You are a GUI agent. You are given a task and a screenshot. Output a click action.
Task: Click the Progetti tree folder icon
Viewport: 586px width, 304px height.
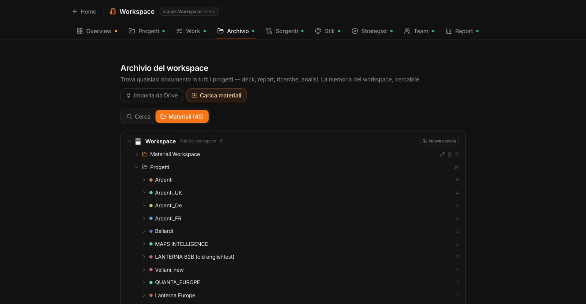(x=145, y=167)
